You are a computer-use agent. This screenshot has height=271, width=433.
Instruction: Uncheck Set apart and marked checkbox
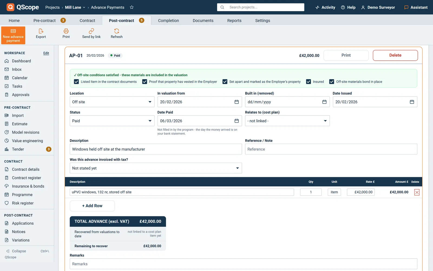click(x=225, y=82)
